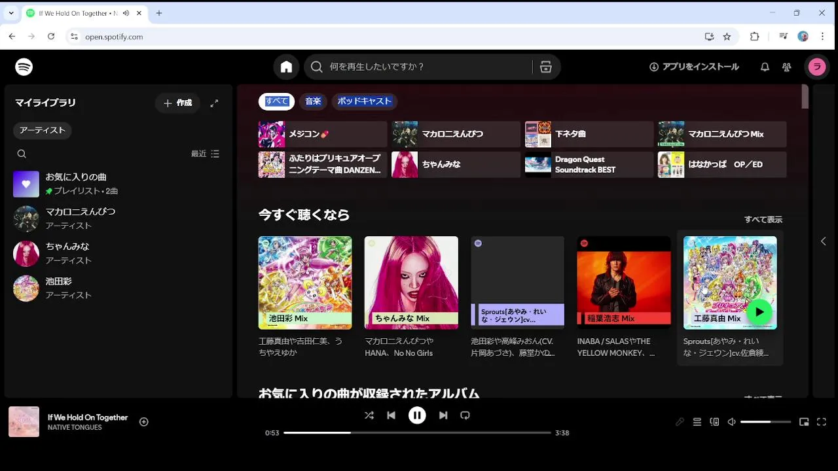838x471 pixels.
Task: Open the ちゃんみな Mix card
Action: pyautogui.click(x=411, y=298)
